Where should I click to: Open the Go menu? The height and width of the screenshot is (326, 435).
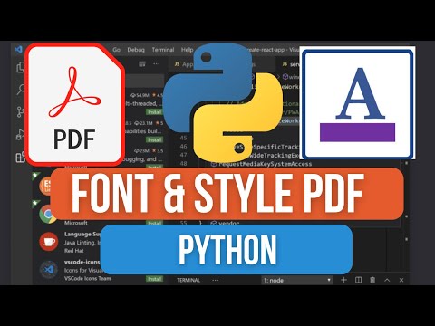(x=116, y=50)
